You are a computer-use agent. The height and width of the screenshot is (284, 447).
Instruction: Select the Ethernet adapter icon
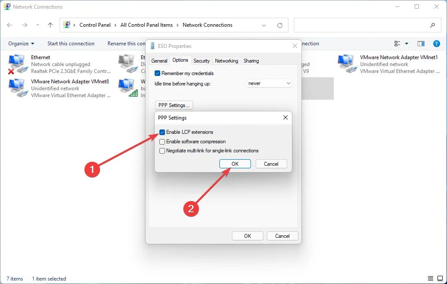[18, 64]
